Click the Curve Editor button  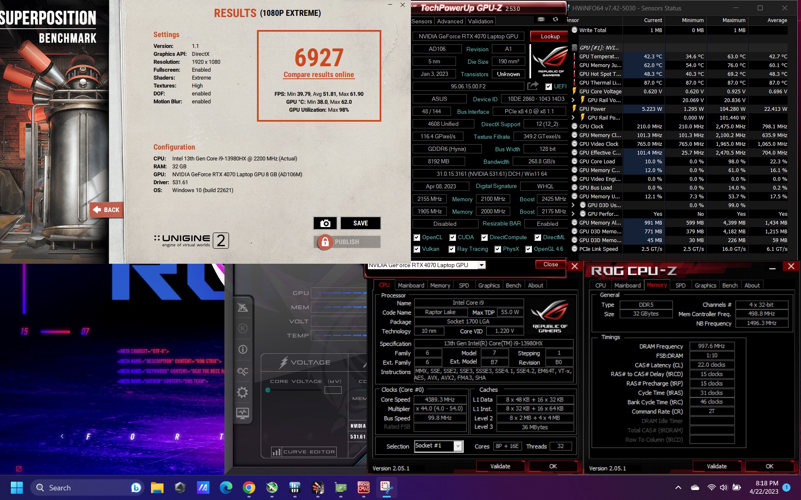point(304,452)
